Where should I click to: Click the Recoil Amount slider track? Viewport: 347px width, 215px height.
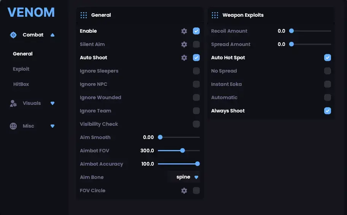[311, 31]
